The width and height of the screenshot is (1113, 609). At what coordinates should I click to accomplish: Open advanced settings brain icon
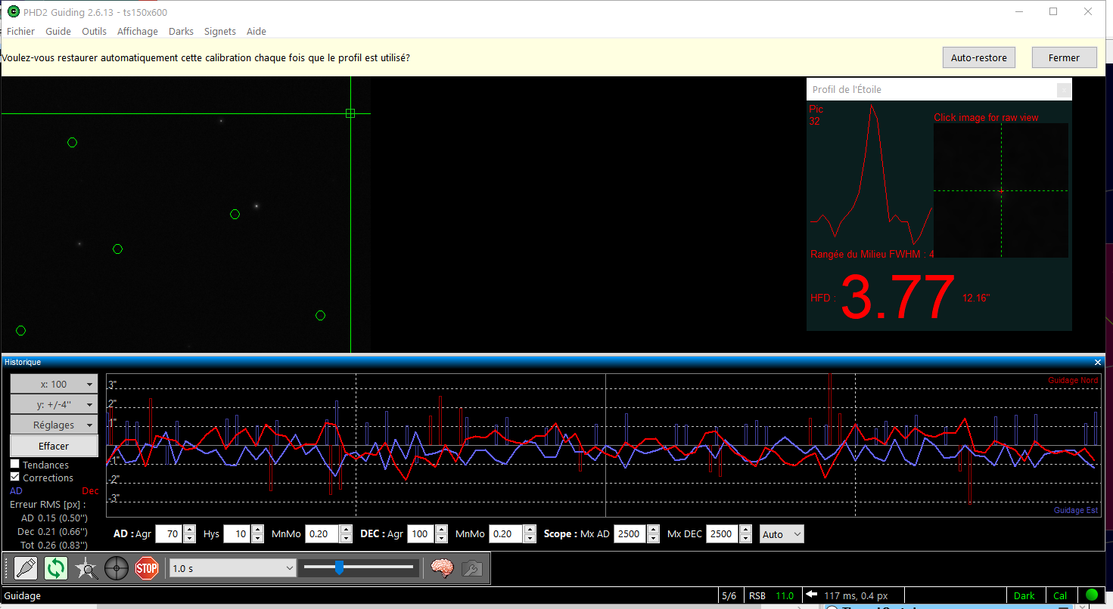click(442, 567)
